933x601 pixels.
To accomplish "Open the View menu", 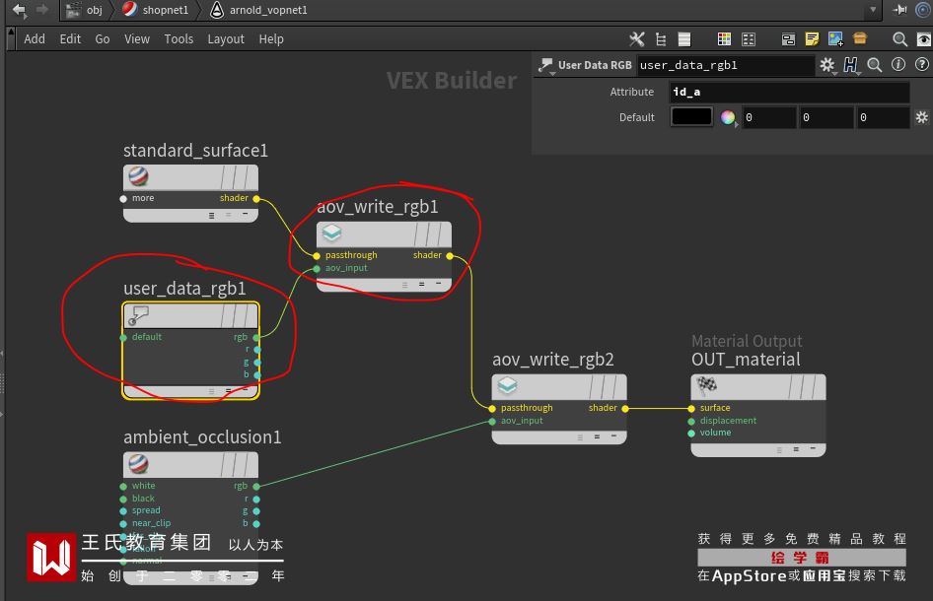I will 137,39.
